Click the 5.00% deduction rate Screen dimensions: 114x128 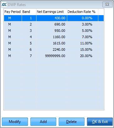tap(83, 31)
